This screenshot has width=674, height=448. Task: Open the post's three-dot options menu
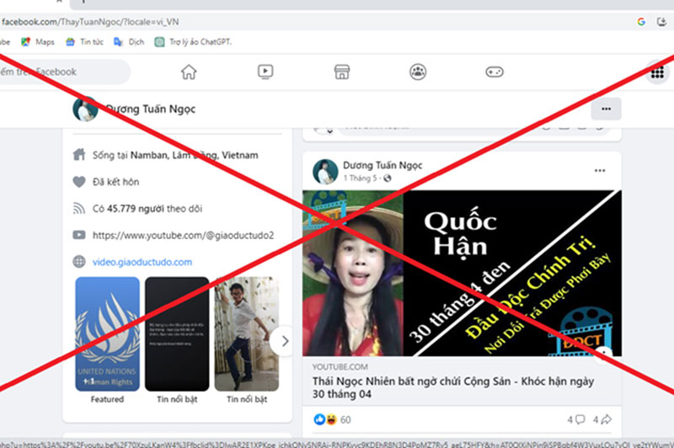600,170
